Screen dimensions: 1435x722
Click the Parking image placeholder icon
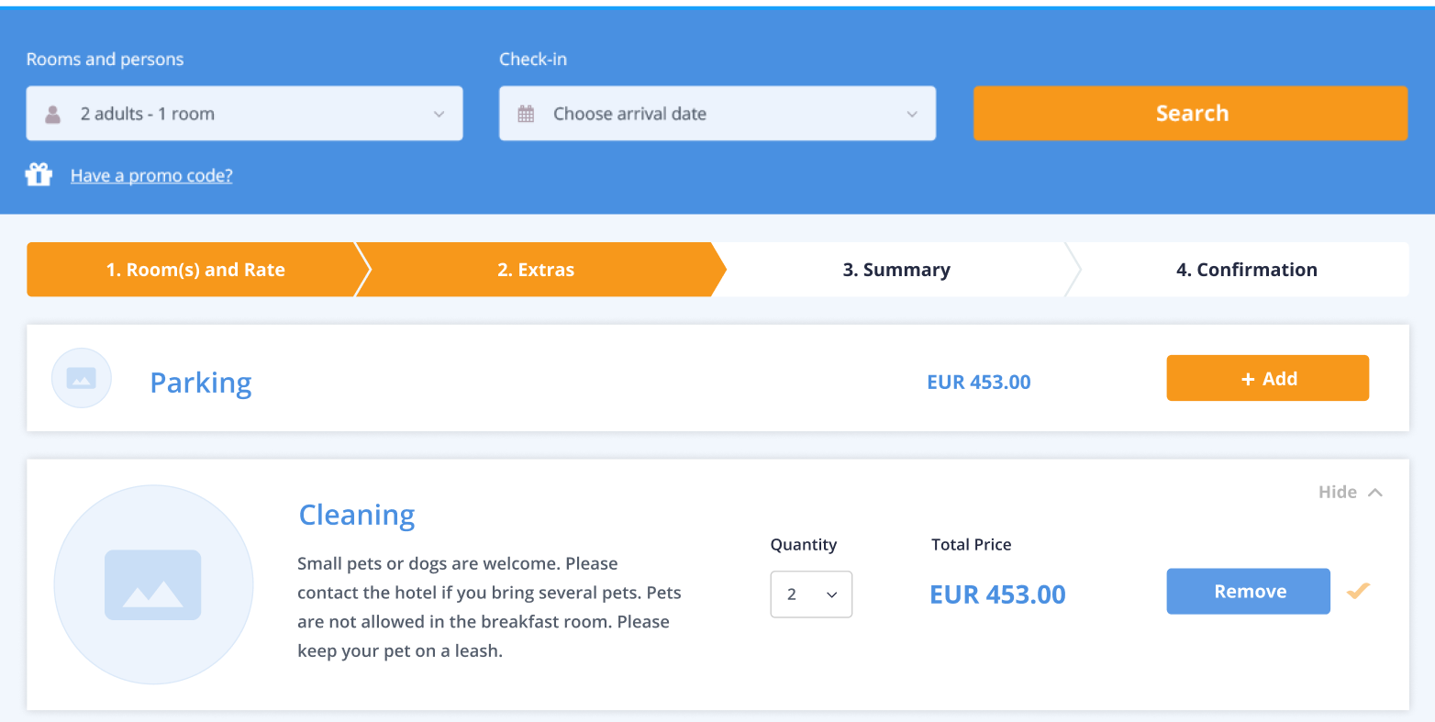(x=82, y=378)
